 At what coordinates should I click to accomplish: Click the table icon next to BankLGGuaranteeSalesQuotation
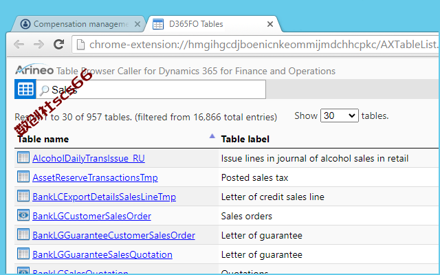[23, 254]
